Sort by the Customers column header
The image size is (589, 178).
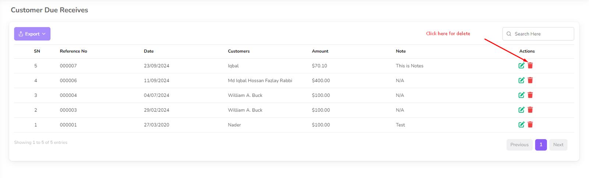(239, 51)
